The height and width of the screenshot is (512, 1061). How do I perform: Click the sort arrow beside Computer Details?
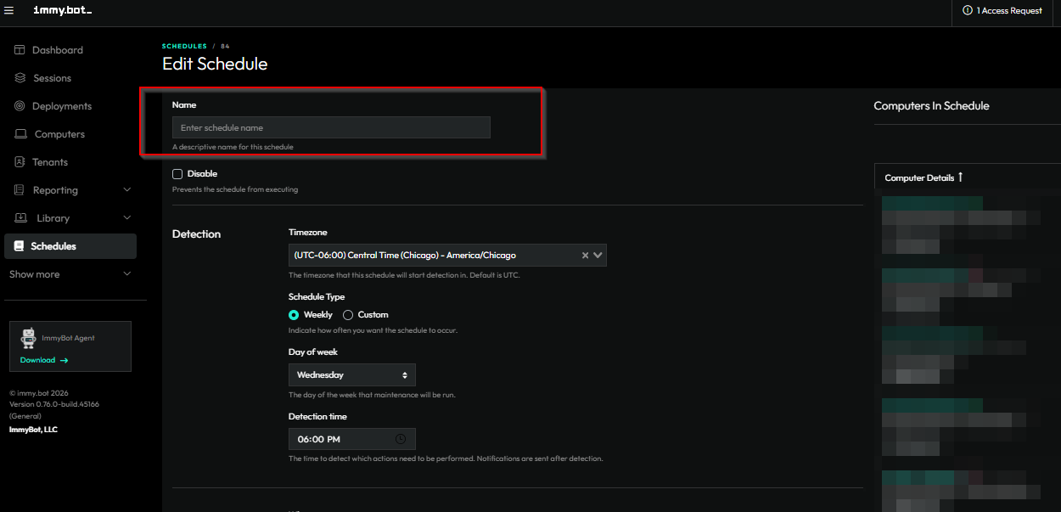click(961, 177)
